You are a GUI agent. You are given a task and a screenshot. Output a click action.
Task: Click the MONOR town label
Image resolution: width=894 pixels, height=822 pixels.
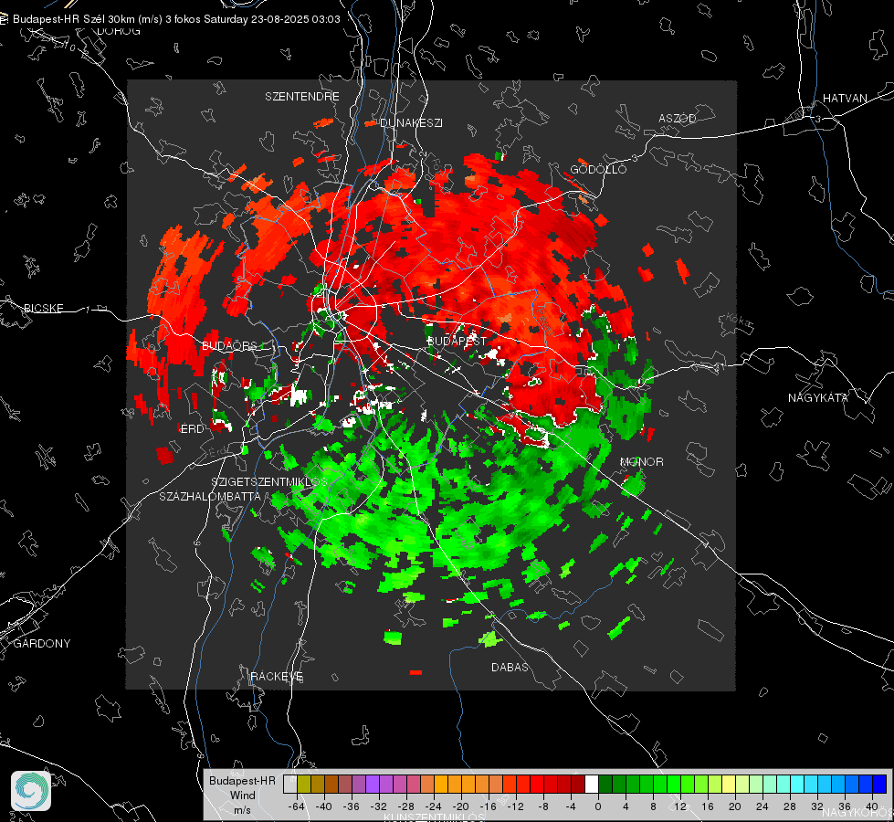[641, 461]
